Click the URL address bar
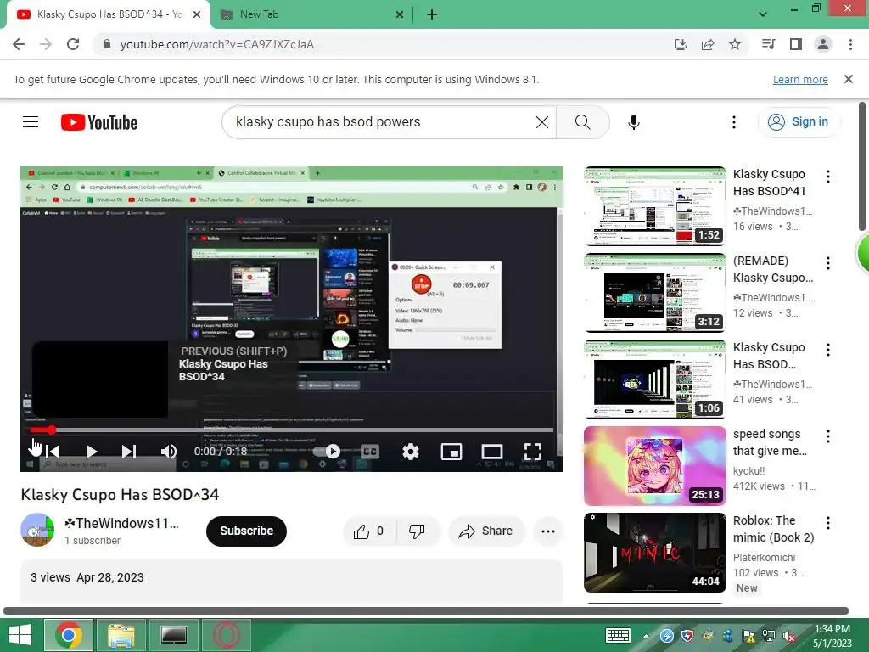 pos(383,44)
